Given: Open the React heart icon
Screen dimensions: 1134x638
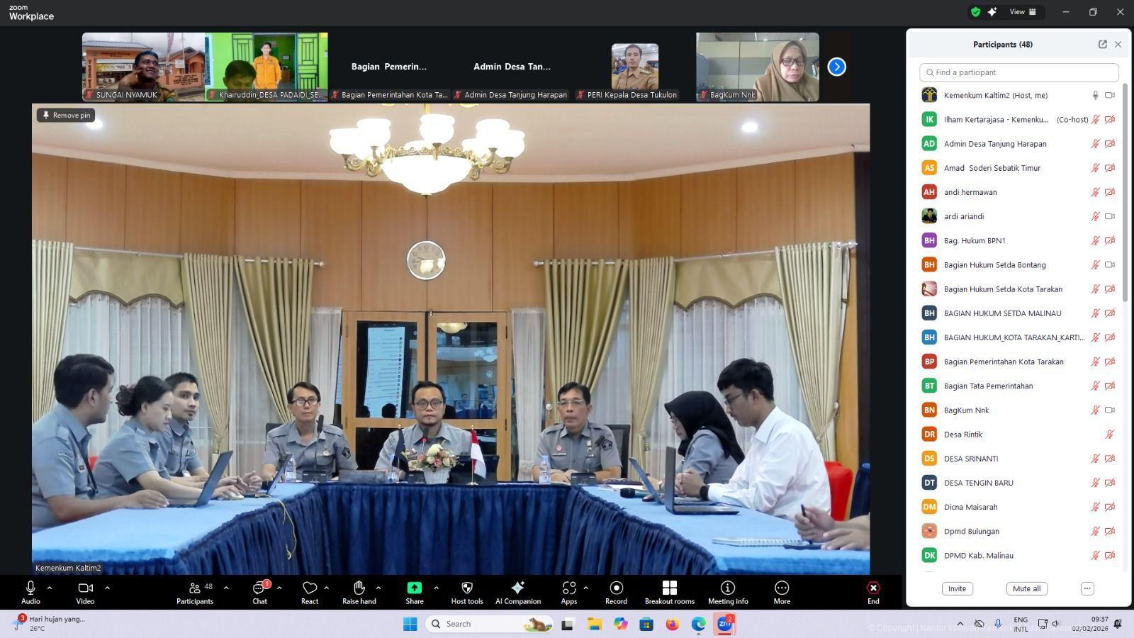Looking at the screenshot, I should (310, 588).
